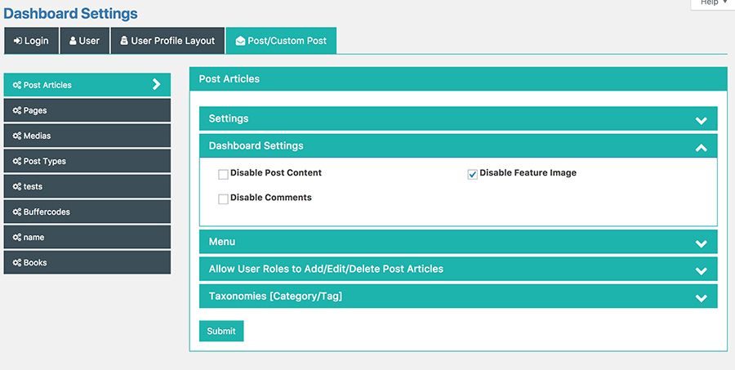Uncheck Disable Feature Image checkbox

point(473,175)
